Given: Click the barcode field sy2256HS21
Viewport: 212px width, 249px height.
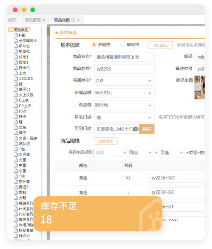Looking at the screenshot, I should click(177, 178).
